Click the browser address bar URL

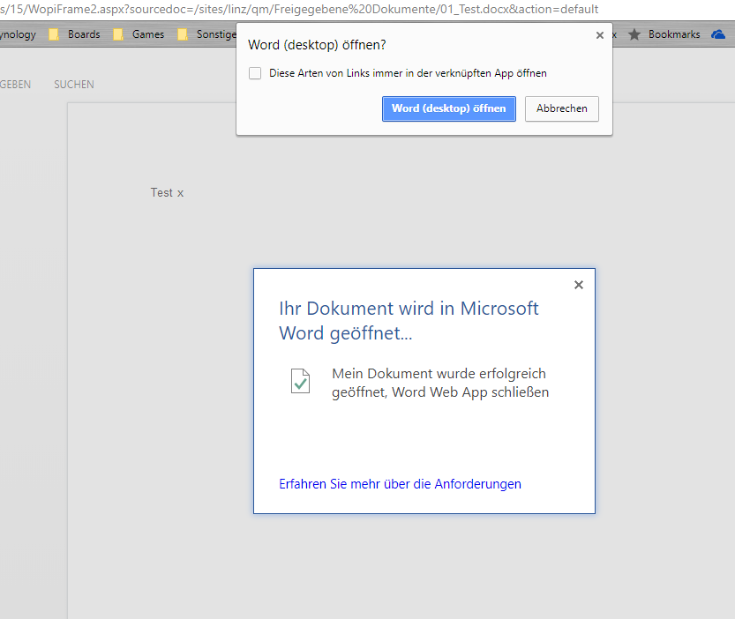pyautogui.click(x=299, y=10)
